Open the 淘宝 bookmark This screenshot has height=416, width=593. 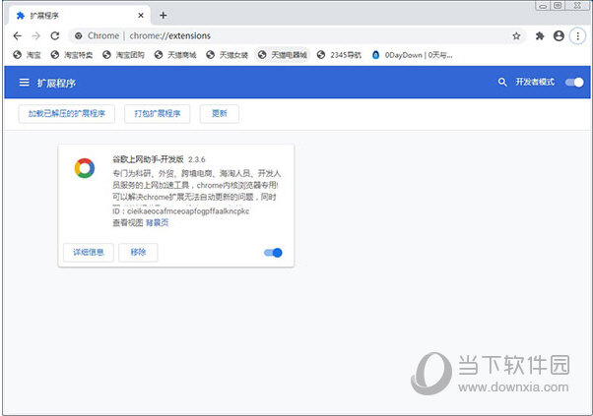pyautogui.click(x=27, y=55)
